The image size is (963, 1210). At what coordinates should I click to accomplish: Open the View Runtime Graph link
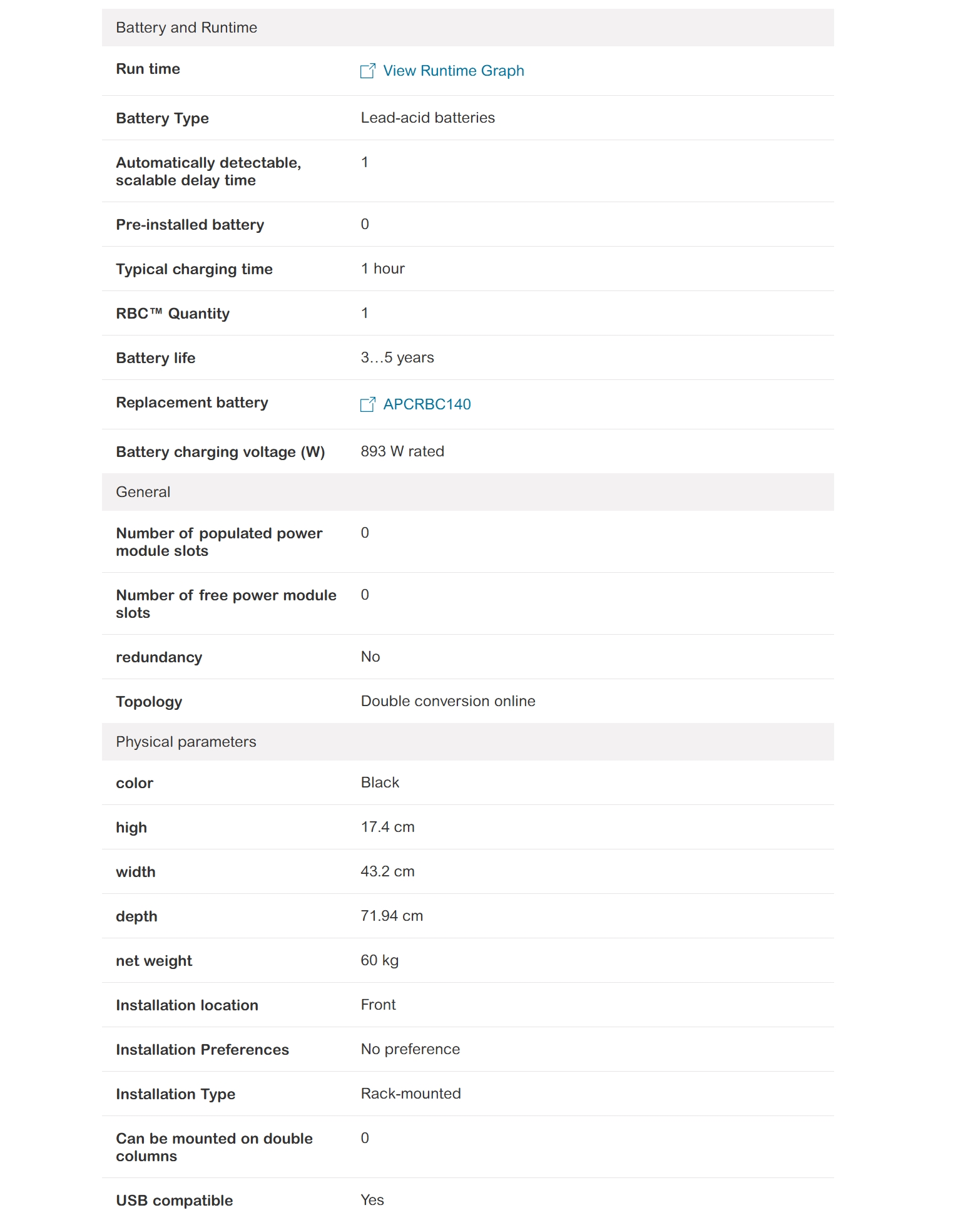tap(453, 71)
